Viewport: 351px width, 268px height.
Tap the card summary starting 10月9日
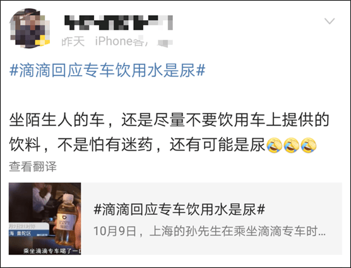210,231
